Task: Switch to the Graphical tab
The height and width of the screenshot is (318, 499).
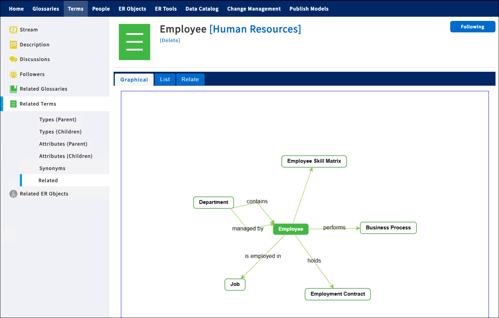Action: pyautogui.click(x=134, y=80)
